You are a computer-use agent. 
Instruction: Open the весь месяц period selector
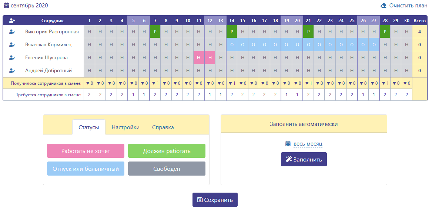point(308,144)
